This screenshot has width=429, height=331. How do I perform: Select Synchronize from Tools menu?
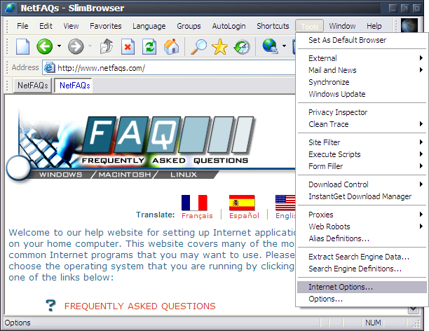click(x=362, y=82)
